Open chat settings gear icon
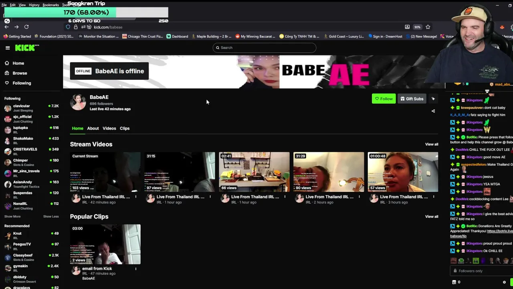Viewport: 513px width, 289px height. (x=504, y=282)
